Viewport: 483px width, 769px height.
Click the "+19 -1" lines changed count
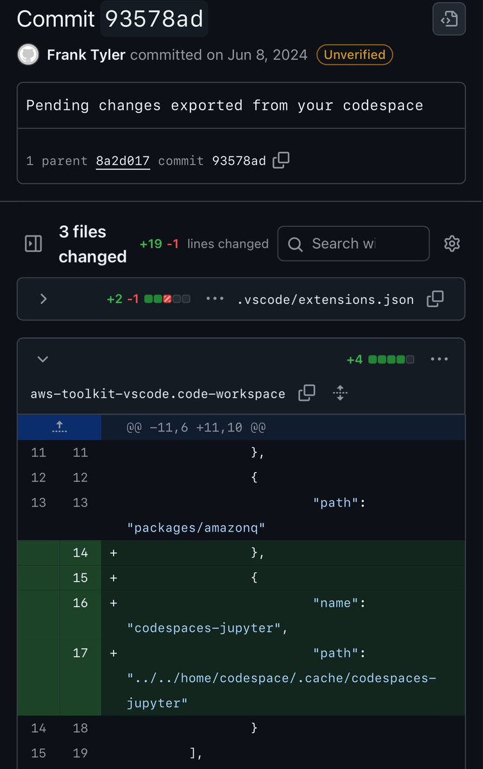click(159, 244)
